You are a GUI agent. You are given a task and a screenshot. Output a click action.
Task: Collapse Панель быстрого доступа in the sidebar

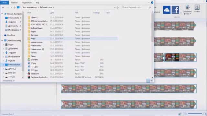click(x=2, y=14)
